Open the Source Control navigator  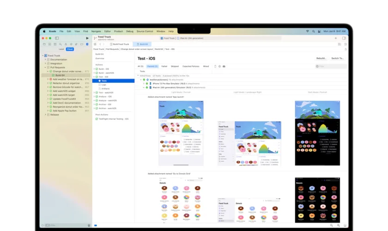click(49, 44)
